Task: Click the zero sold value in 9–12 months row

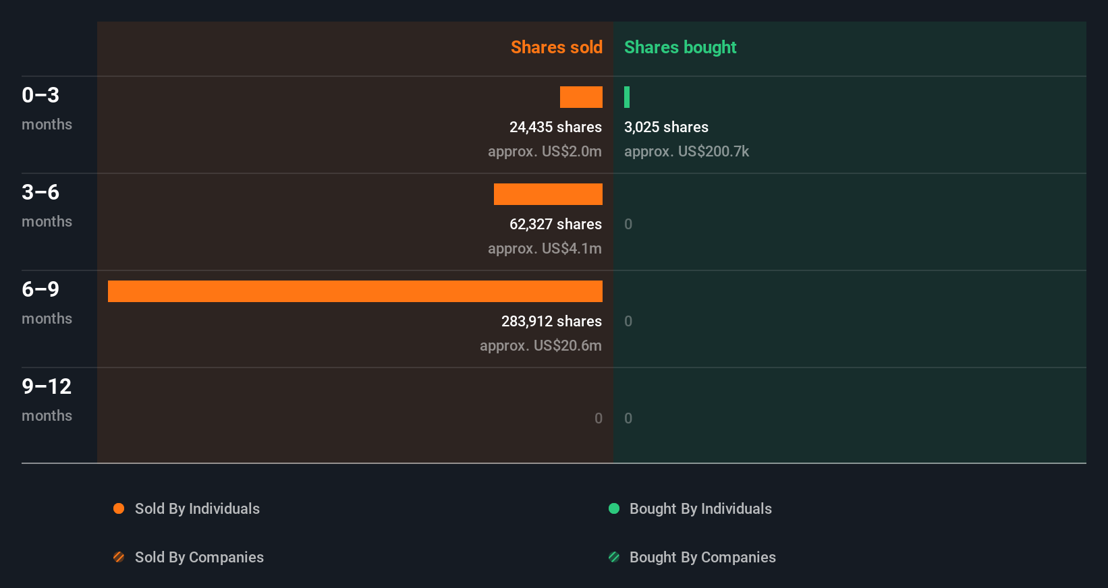Action: coord(599,418)
